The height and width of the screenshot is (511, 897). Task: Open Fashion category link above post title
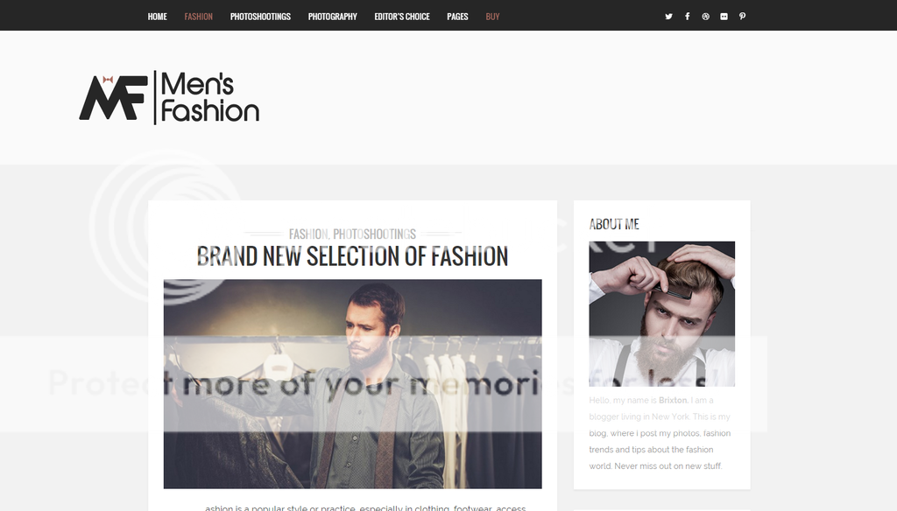[x=308, y=234]
